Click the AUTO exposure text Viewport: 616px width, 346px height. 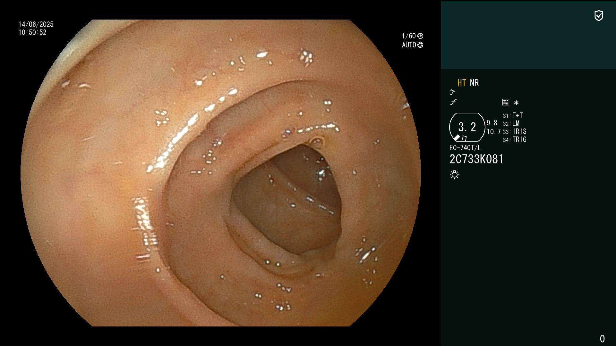click(x=409, y=45)
